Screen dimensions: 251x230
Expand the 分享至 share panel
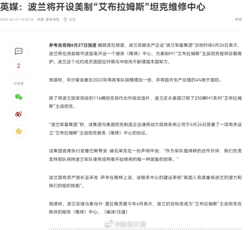pyautogui.click(x=19, y=84)
